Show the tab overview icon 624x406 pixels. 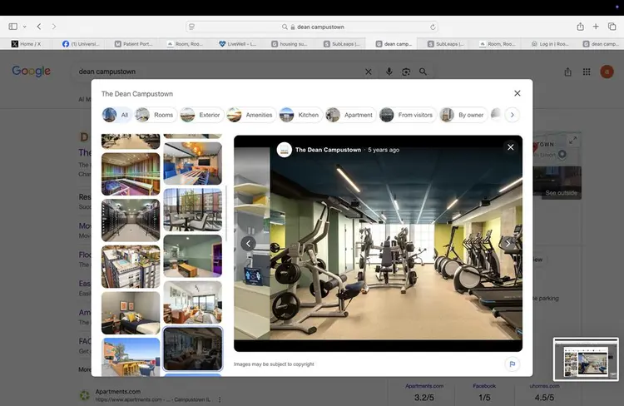pyautogui.click(x=612, y=27)
